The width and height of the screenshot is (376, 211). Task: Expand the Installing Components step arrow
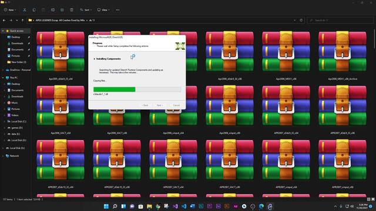point(94,59)
